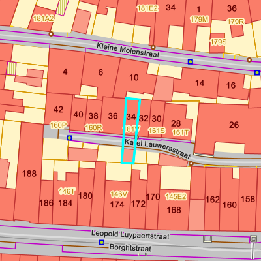The height and width of the screenshot is (261, 261).
Task: Click parcel label 160P
Action: click(58, 125)
